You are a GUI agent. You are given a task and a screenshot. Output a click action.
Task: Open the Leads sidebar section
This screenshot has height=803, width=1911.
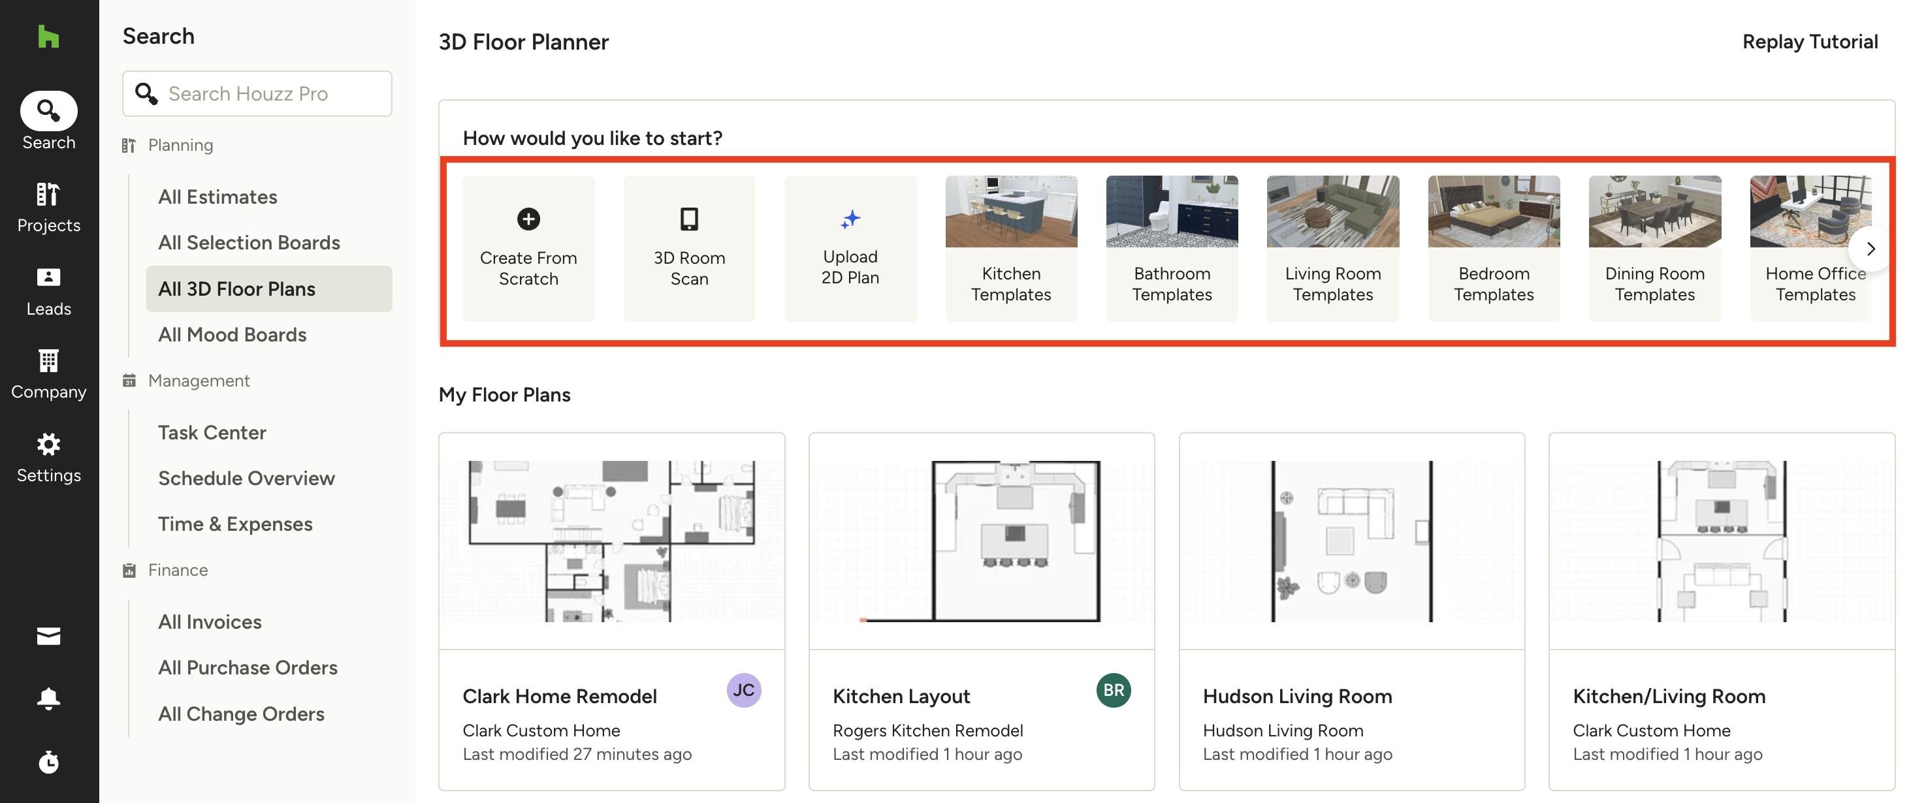click(x=48, y=291)
